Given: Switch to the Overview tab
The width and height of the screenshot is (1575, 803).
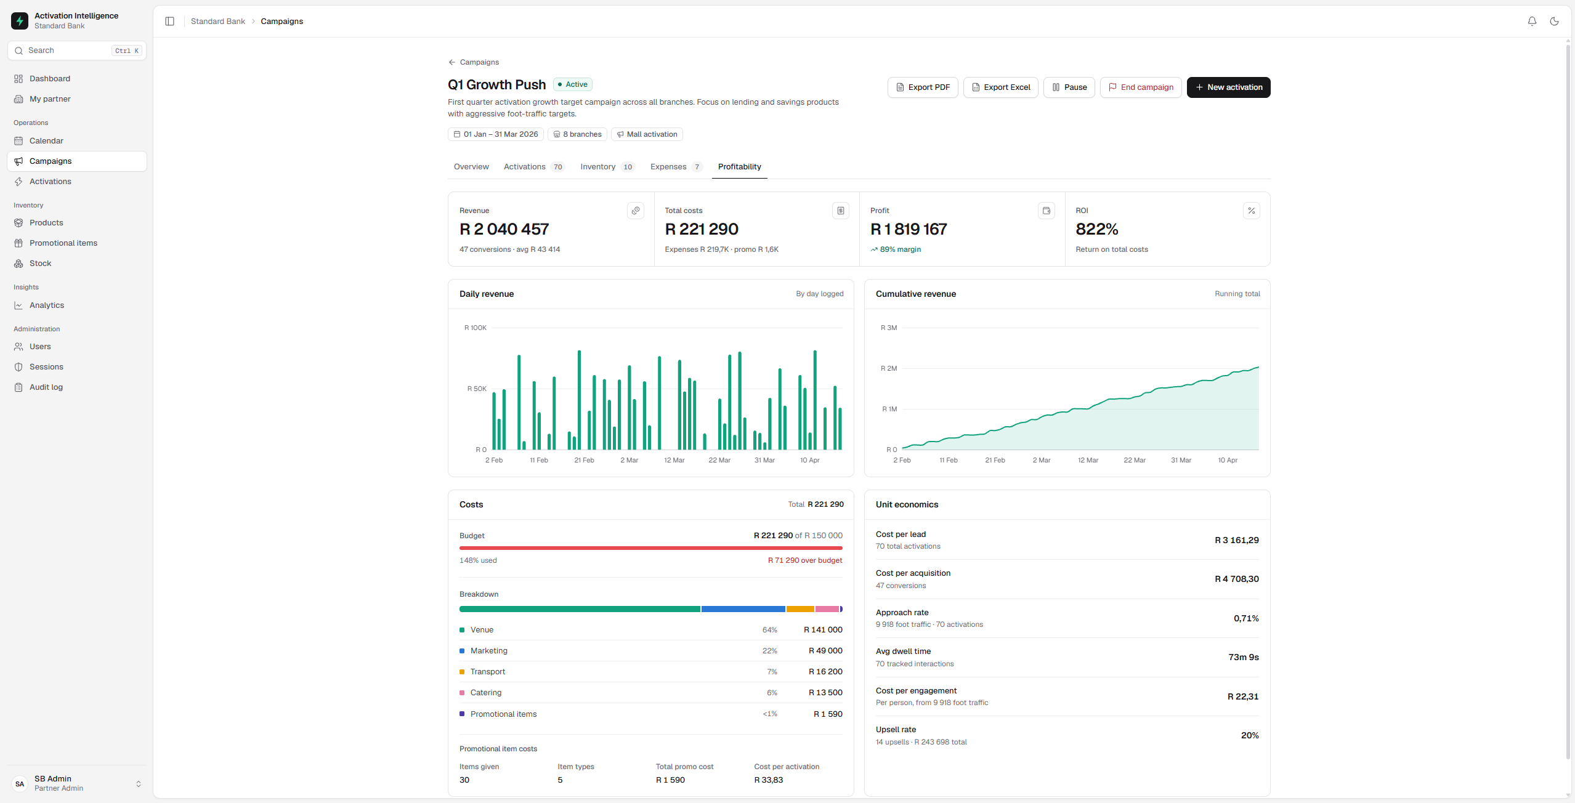Looking at the screenshot, I should click(471, 167).
